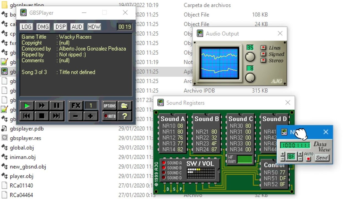Toggle the Lines option in Audio Output
Viewport: 354px width, 199px height.
tap(264, 48)
